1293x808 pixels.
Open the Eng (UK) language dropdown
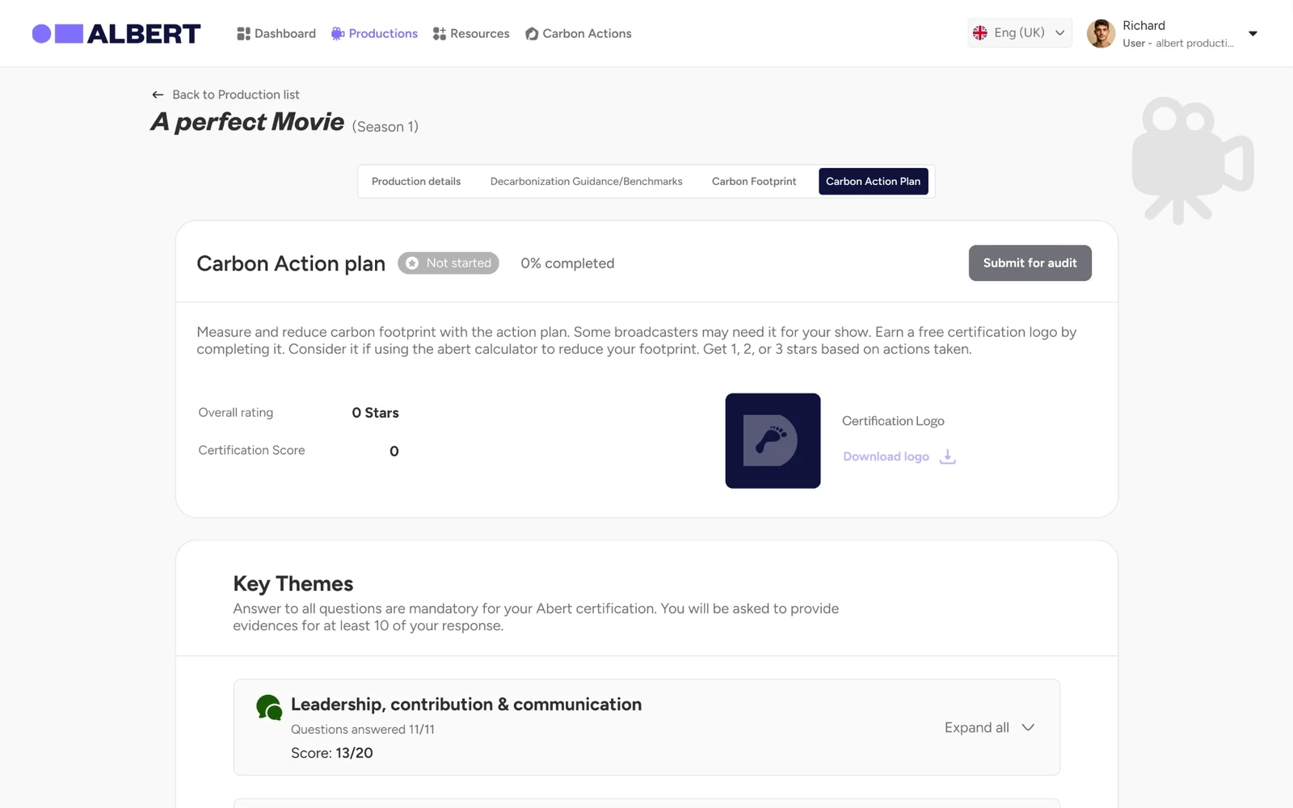(x=1020, y=33)
